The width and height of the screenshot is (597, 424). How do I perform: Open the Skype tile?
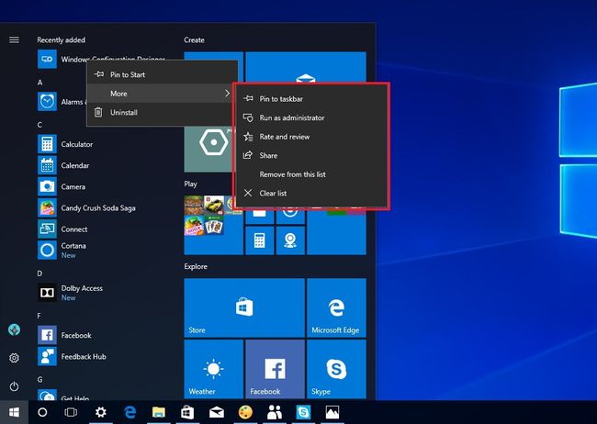[x=336, y=369]
